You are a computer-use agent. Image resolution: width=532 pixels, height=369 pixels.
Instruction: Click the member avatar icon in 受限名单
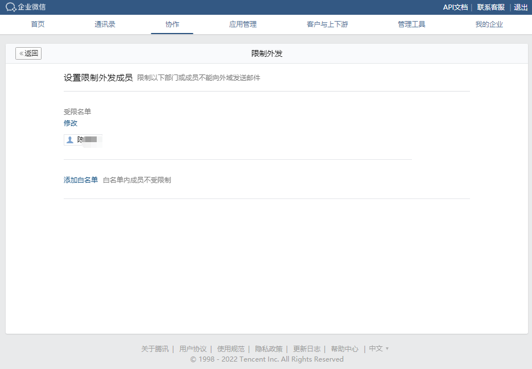point(70,140)
